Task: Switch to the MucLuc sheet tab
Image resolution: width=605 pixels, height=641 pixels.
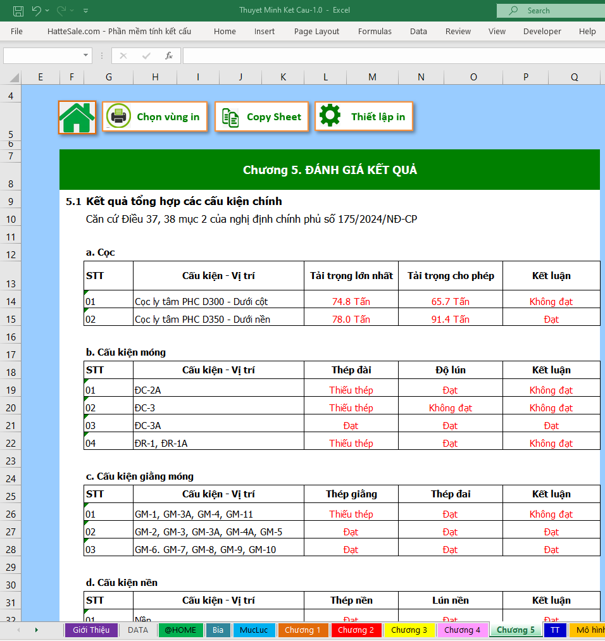Action: point(254,630)
